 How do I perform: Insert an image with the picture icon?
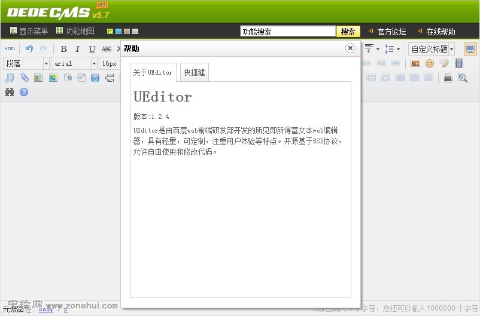click(x=415, y=63)
